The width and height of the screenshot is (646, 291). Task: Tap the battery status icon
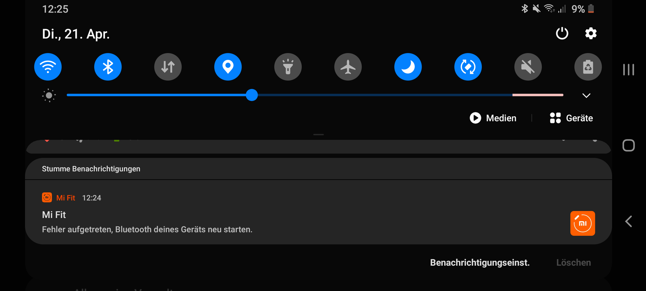[x=591, y=9]
